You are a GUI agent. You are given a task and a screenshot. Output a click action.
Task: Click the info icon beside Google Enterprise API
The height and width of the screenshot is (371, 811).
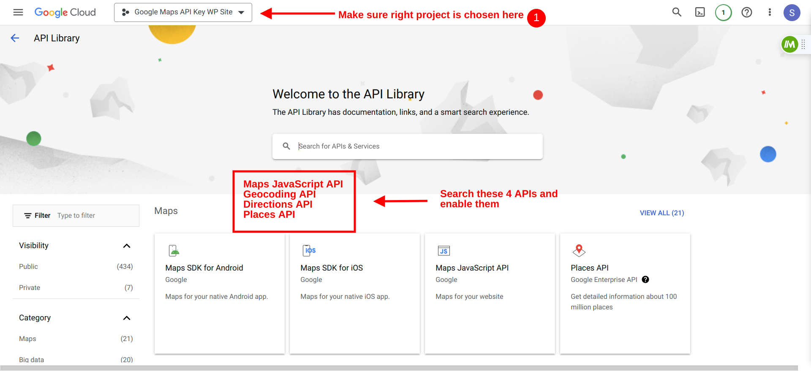click(645, 279)
